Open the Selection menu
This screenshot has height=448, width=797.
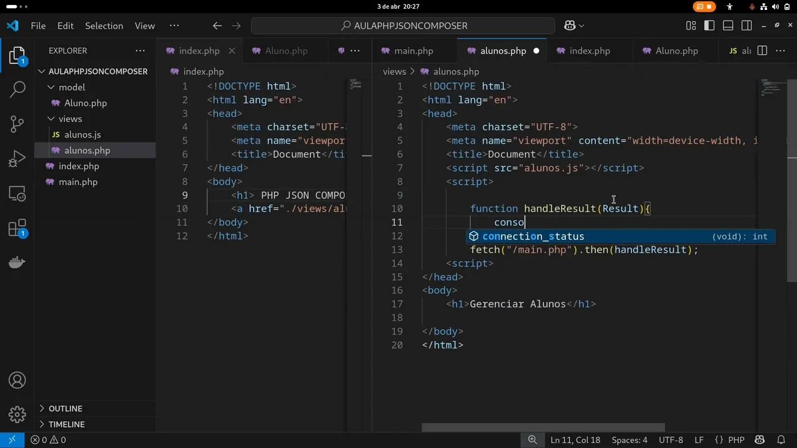pyautogui.click(x=104, y=26)
